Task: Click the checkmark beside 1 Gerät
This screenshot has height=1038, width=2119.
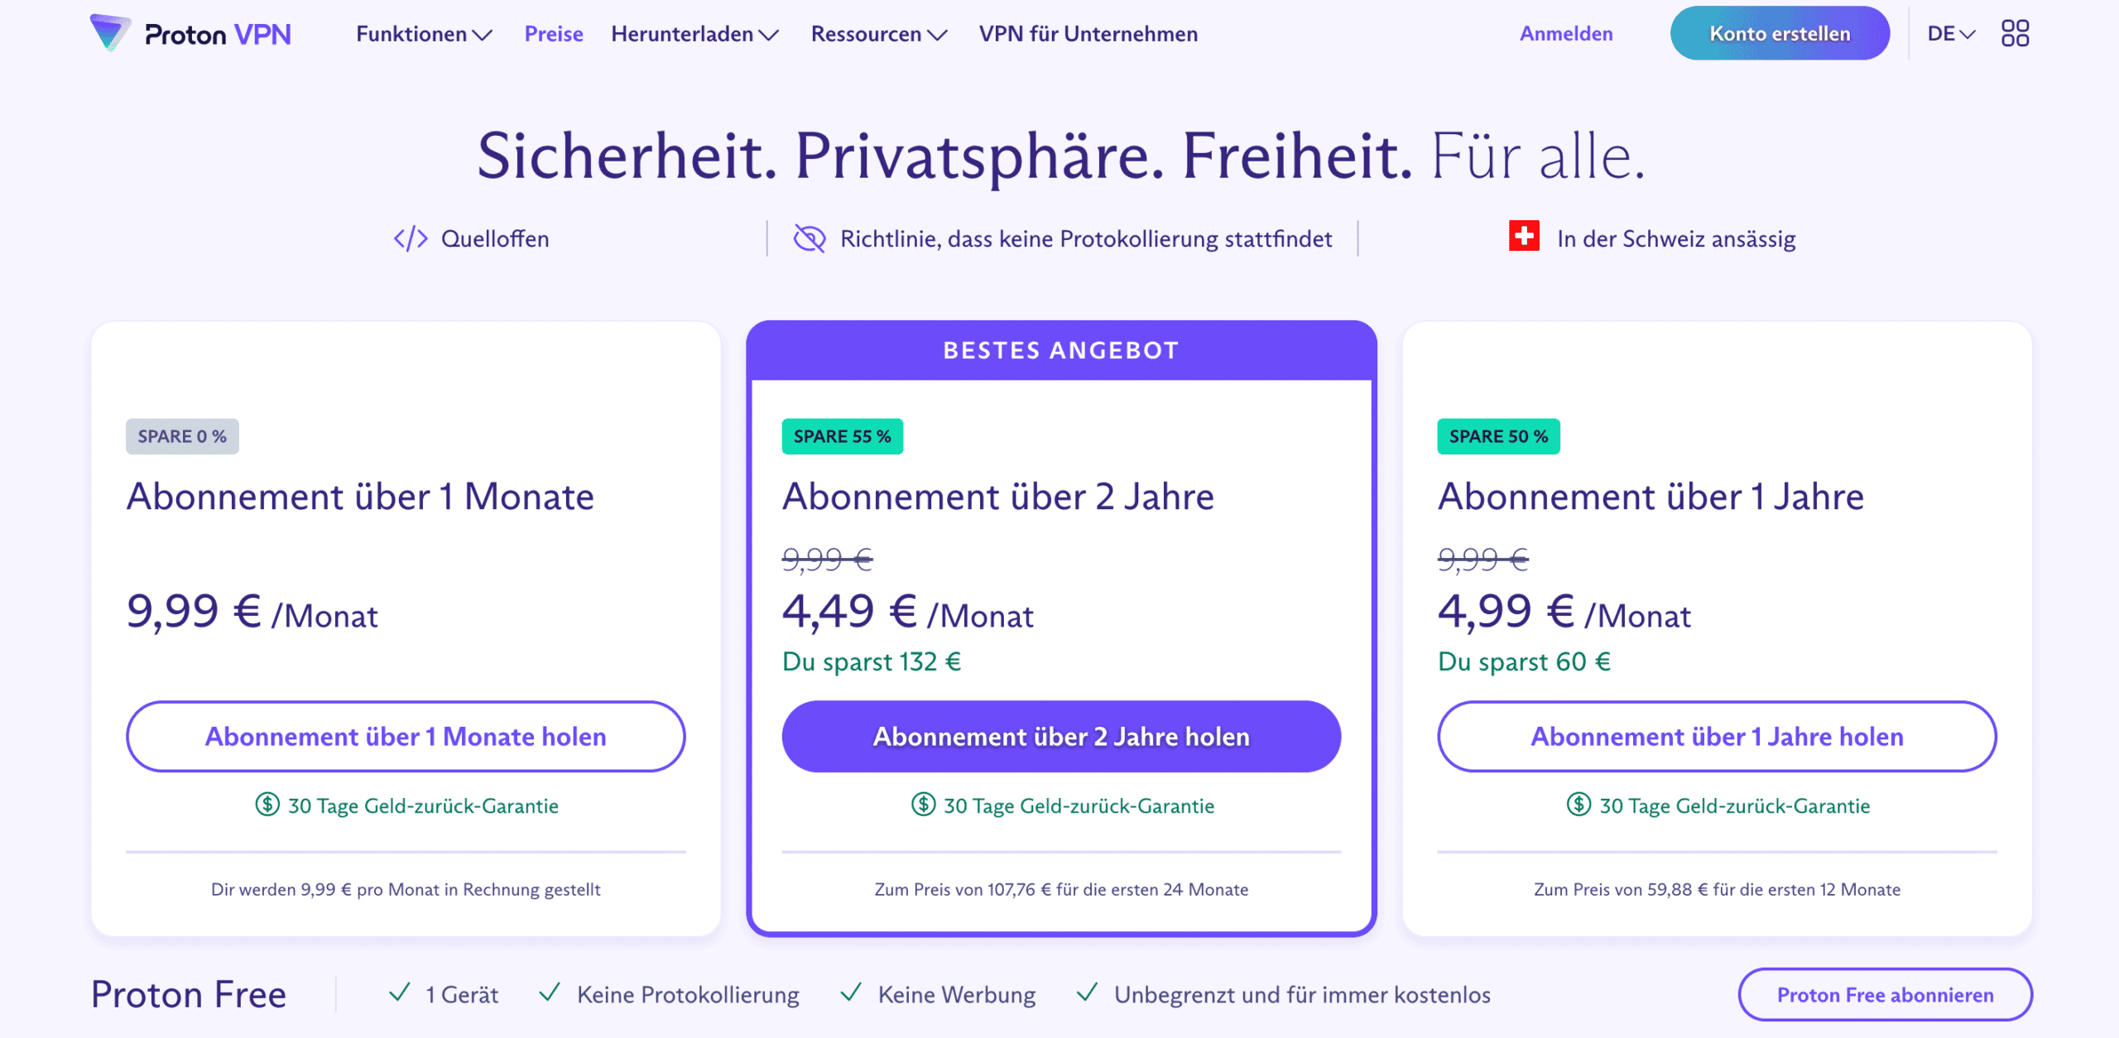Action: (400, 992)
